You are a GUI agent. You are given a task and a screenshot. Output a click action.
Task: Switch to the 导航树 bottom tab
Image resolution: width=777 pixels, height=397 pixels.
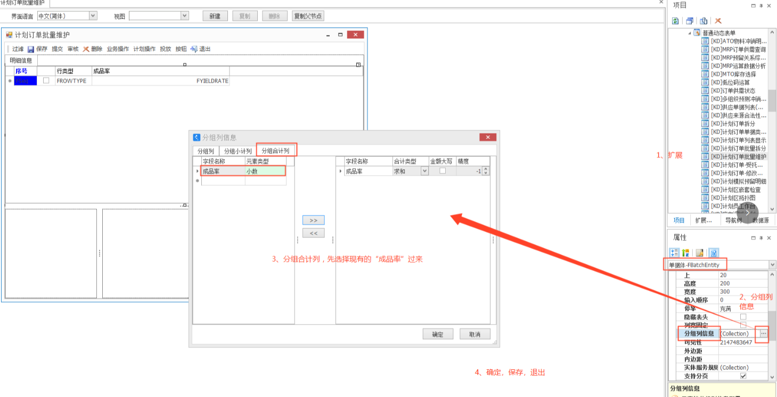pos(733,220)
